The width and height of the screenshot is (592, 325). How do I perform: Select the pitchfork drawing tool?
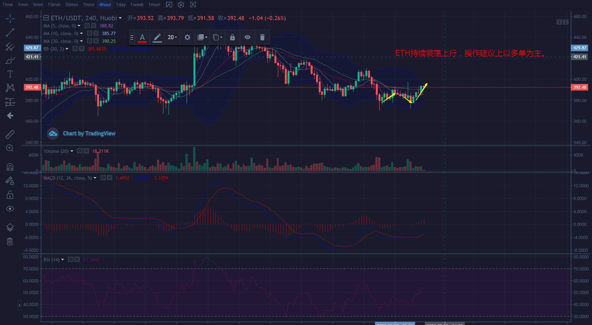[x=10, y=47]
